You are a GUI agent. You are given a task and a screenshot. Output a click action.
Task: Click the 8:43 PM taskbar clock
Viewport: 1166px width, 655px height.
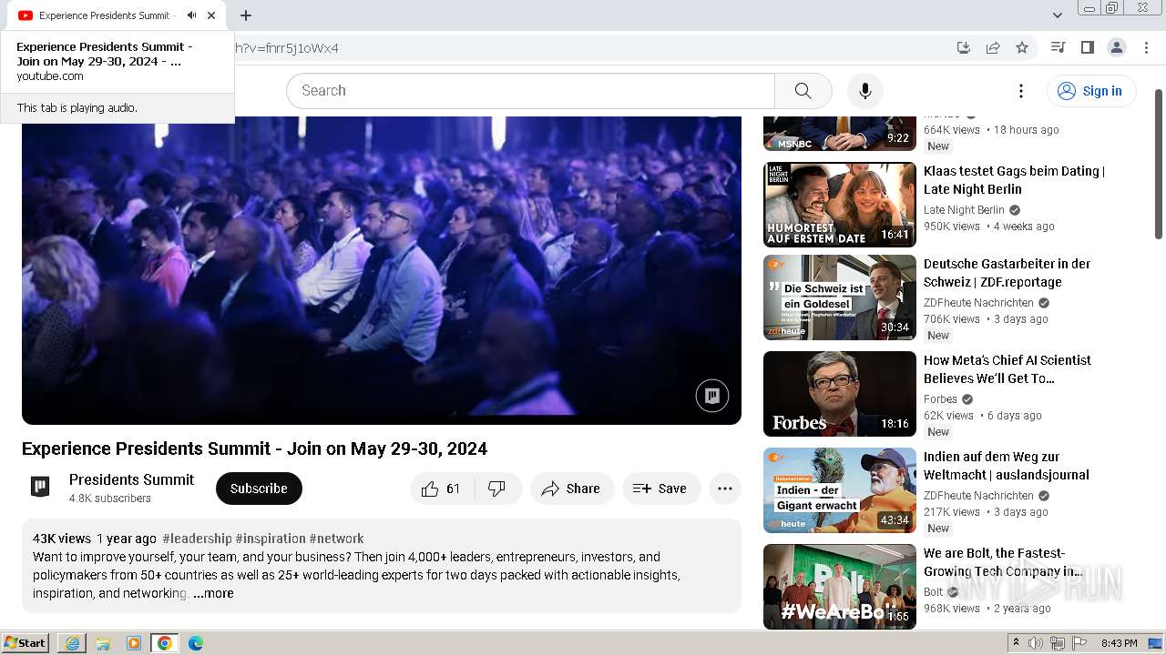pos(1119,643)
